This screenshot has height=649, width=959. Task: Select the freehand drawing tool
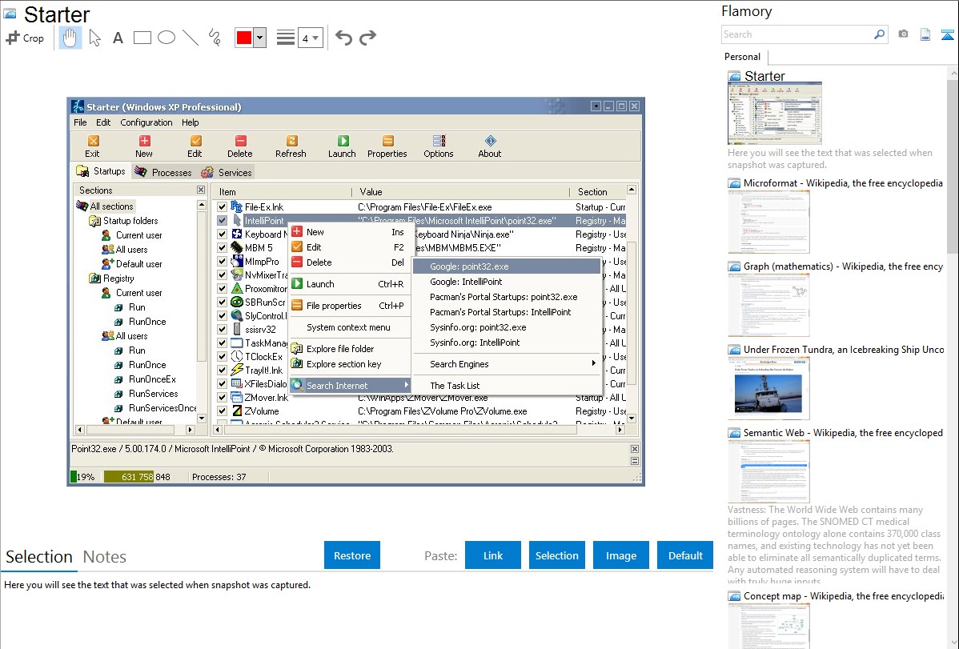[215, 38]
